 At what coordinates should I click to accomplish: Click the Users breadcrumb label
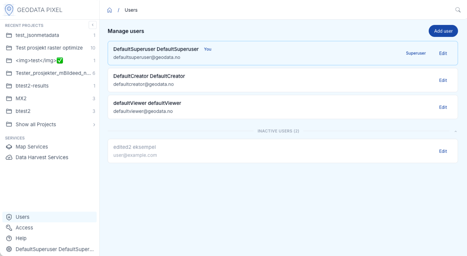(131, 10)
